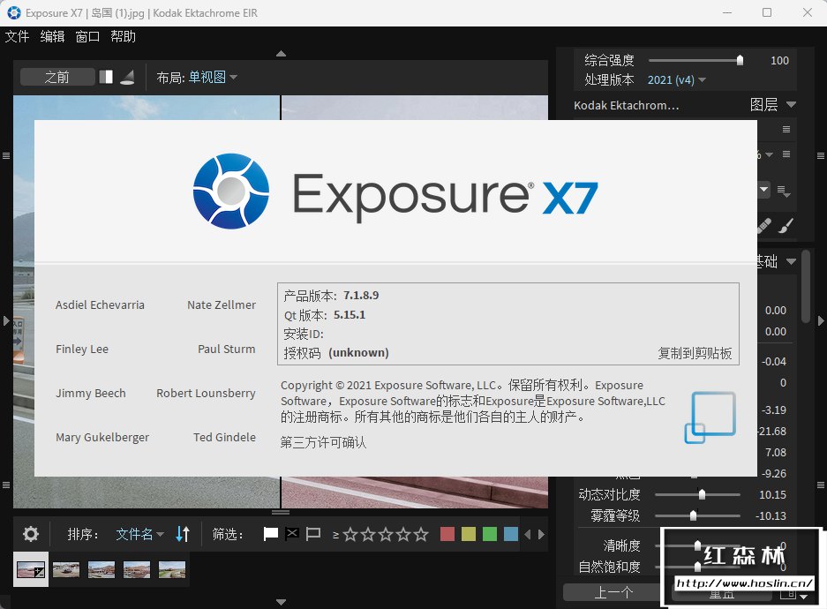Toggle the 之前 before view button
The image size is (827, 609).
tap(57, 77)
